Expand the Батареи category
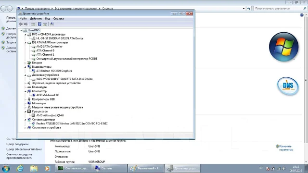 click(26, 63)
